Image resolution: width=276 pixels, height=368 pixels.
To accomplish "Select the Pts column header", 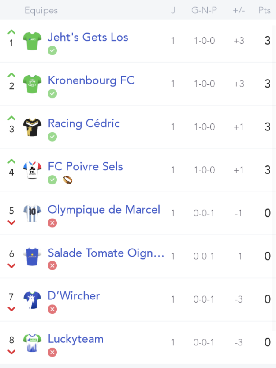I will 264,10.
